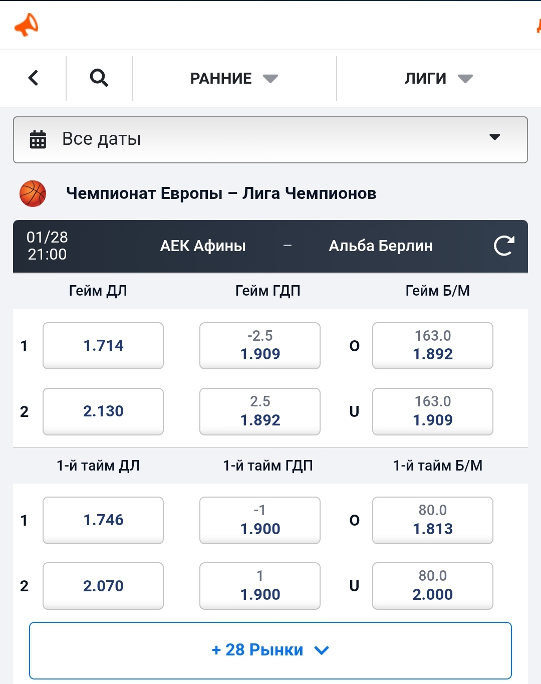Refresh odds for AEK Athens match
Screen dimensions: 541x684
click(x=503, y=246)
